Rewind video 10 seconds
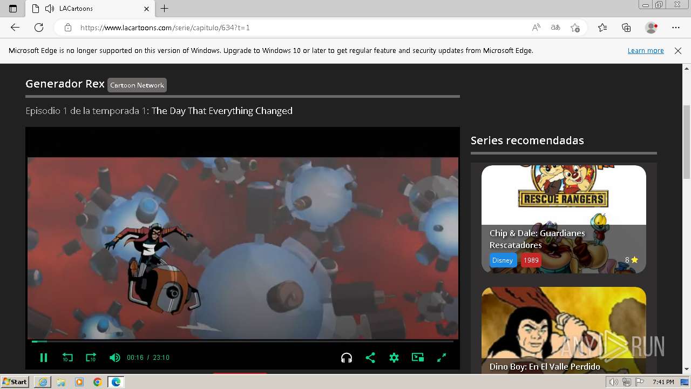Screen dimensions: 691x389 [67, 358]
